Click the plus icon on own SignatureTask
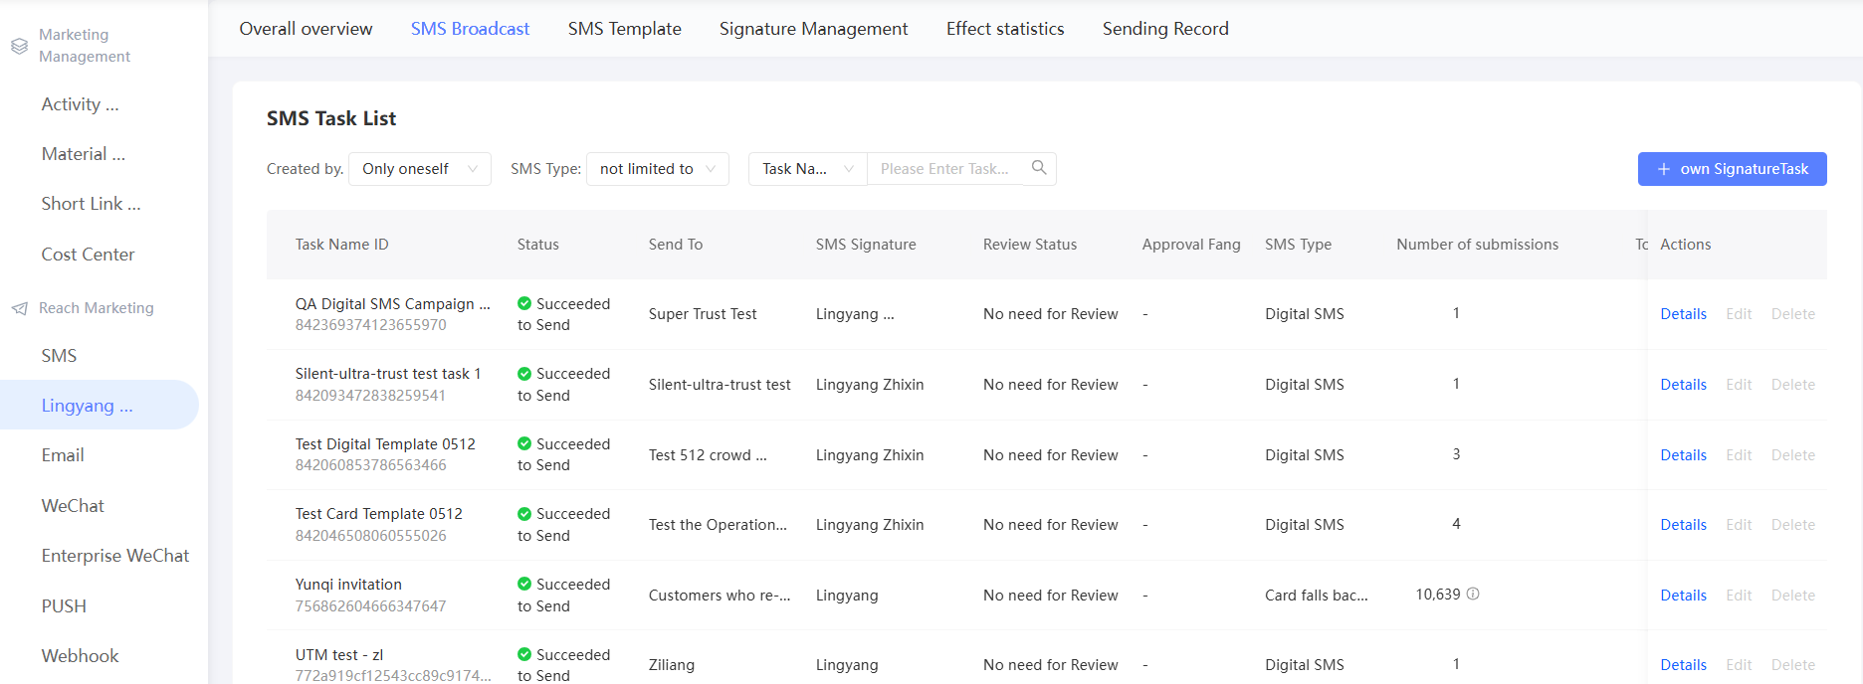 (x=1663, y=169)
